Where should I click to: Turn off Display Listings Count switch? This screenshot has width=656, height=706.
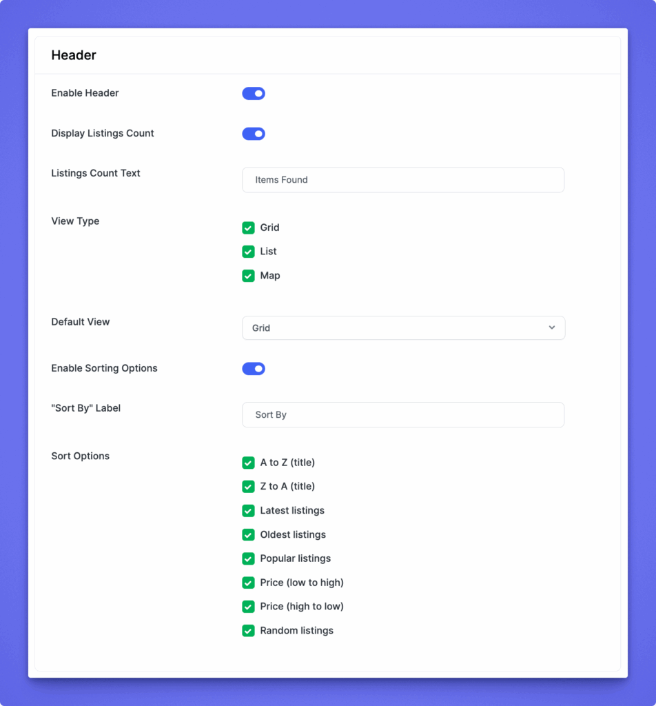pos(254,134)
